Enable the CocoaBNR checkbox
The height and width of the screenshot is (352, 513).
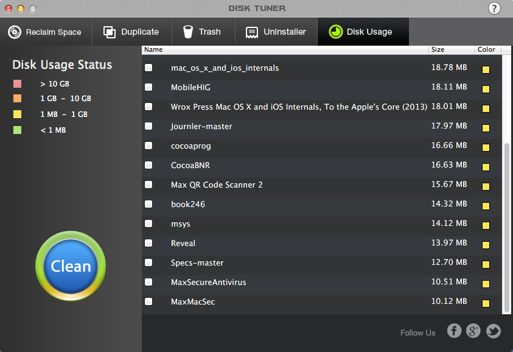coord(148,165)
